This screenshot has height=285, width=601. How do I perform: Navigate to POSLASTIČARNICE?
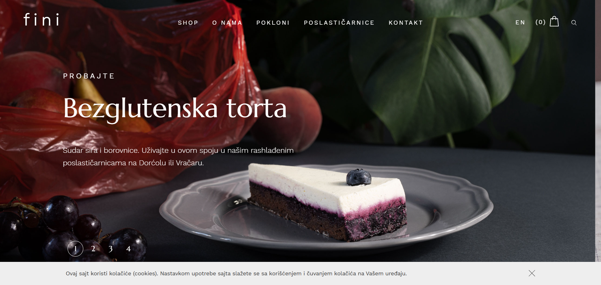339,23
